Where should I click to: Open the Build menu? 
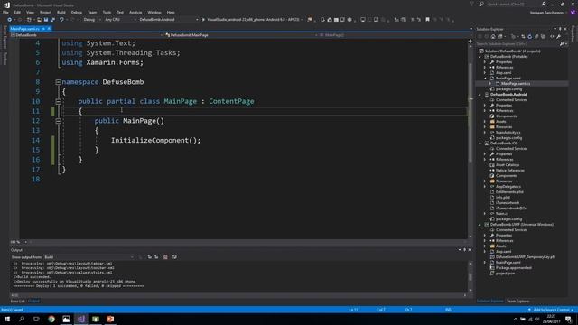(x=61, y=12)
